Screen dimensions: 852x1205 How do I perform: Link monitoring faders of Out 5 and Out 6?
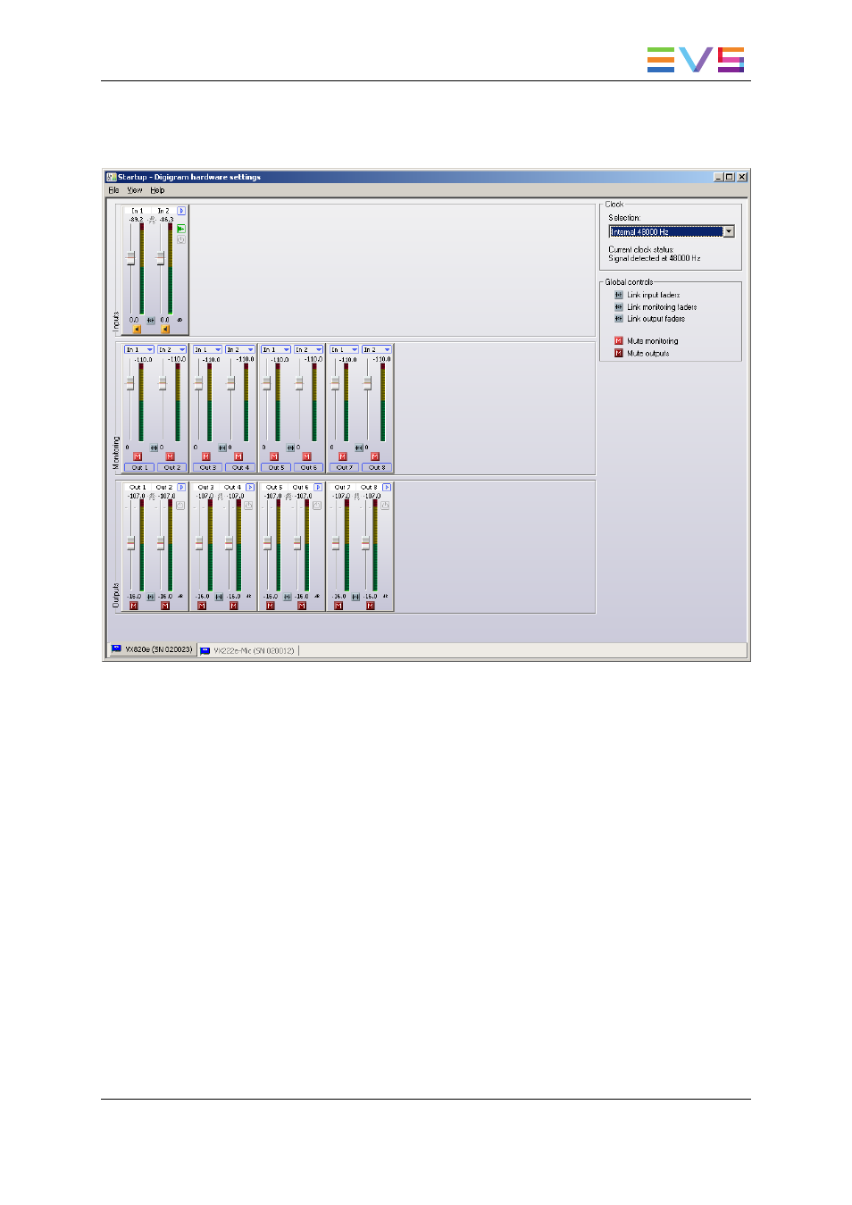tap(290, 448)
